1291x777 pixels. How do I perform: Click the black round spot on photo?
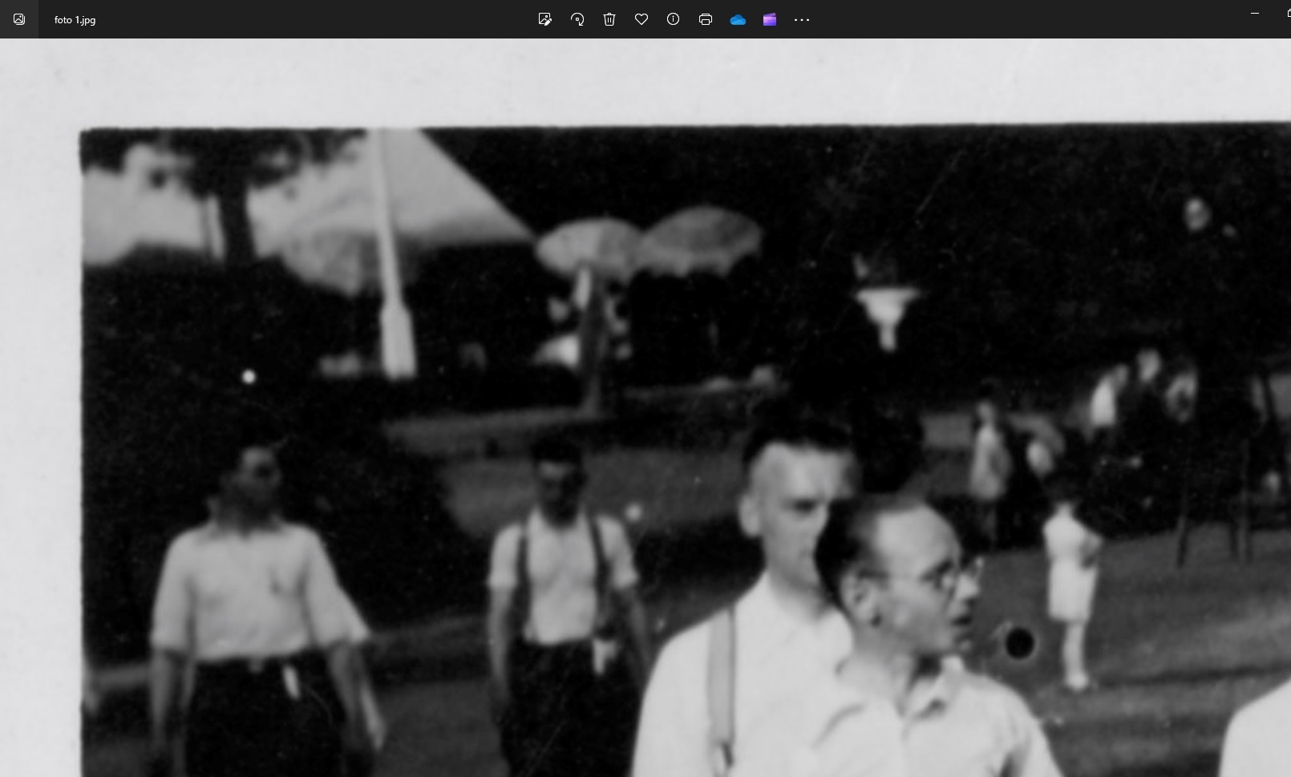point(1019,643)
